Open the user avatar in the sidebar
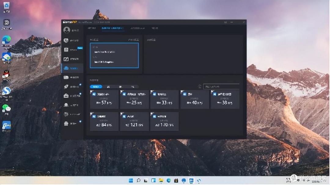This screenshot has height=185, width=330. pyautogui.click(x=67, y=30)
